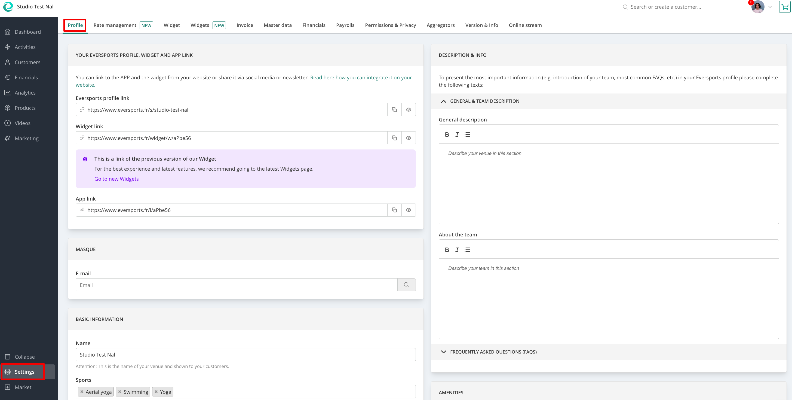Switch to the Aggregators tab
Viewport: 792px width, 400px height.
pyautogui.click(x=440, y=25)
